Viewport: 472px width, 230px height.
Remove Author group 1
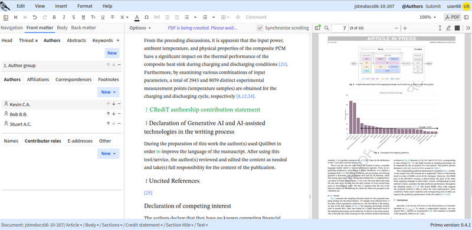click(119, 65)
